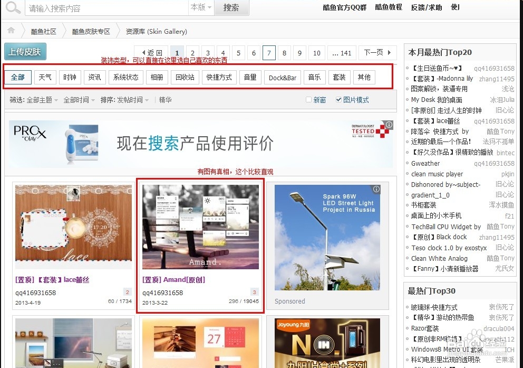The width and height of the screenshot is (523, 368).
Task: Open the Amand[原创] skin thumbnail
Action: tap(200, 227)
